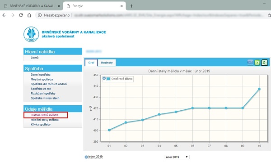The height and width of the screenshot is (162, 271).
Task: Open the Domů menu link
Action: (35, 58)
